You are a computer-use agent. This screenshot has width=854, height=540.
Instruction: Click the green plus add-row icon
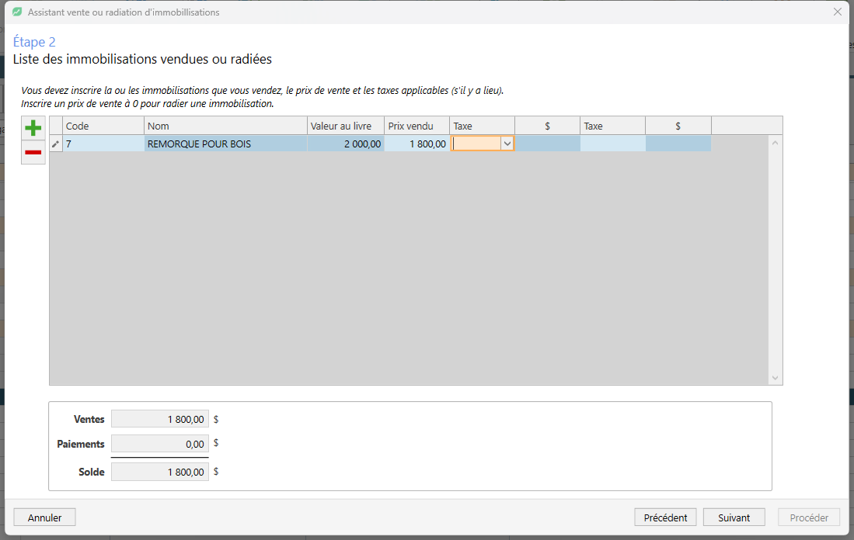coord(33,128)
